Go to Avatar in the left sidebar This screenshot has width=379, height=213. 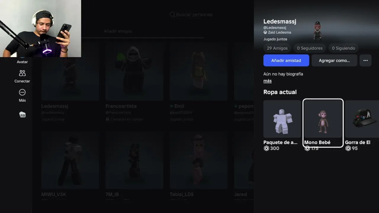tap(22, 62)
